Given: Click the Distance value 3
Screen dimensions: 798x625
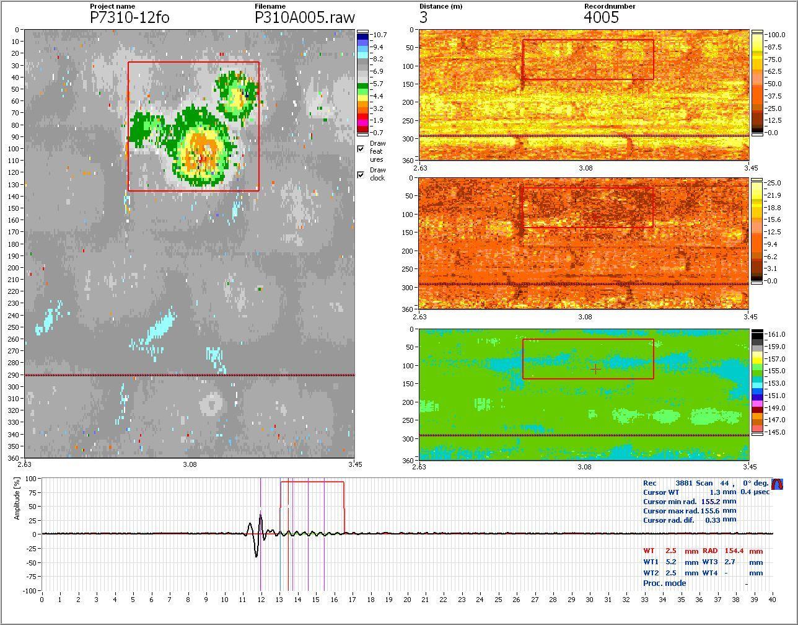Looking at the screenshot, I should click(423, 17).
